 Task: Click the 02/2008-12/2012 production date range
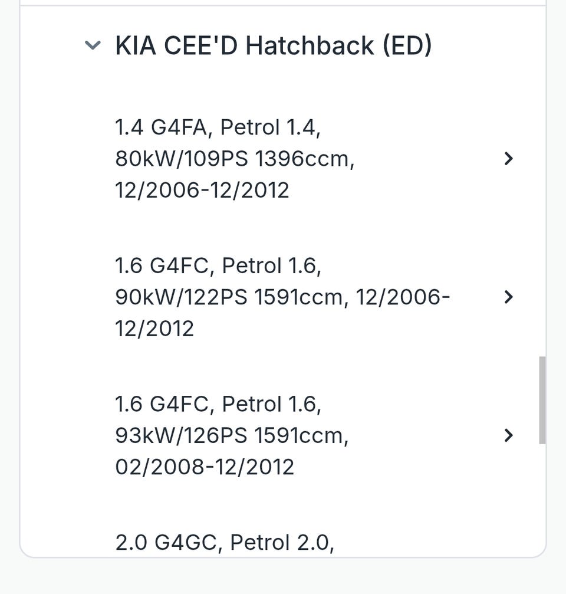204,467
